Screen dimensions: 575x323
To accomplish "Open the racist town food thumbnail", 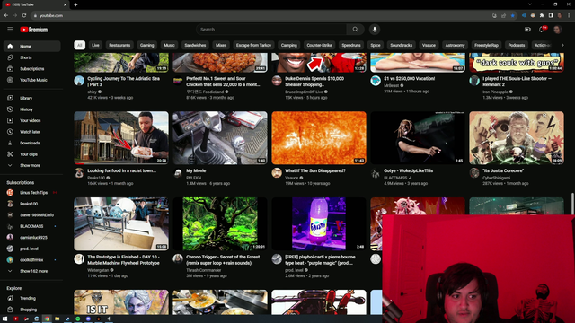I will (x=121, y=137).
